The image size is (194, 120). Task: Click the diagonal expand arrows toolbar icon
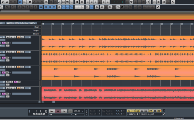[158, 7]
